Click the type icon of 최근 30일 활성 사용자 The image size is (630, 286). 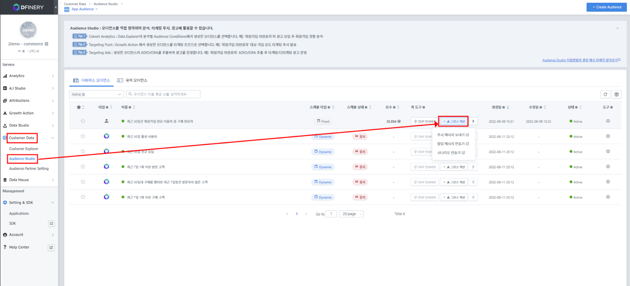pos(106,136)
